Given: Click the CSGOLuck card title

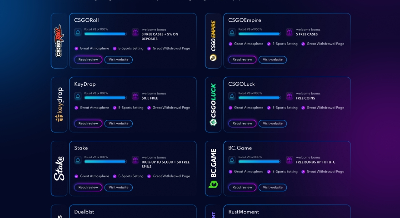Looking at the screenshot, I should tap(241, 84).
